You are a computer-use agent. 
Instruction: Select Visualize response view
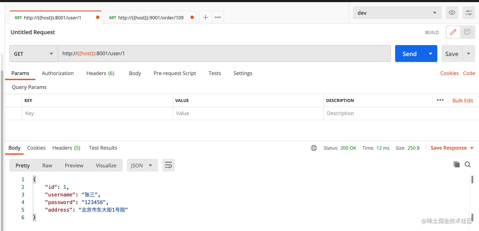pos(106,165)
